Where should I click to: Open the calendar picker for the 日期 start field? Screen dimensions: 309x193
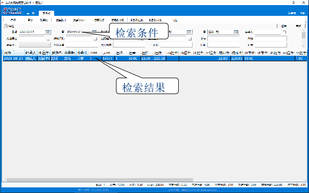click(x=47, y=32)
